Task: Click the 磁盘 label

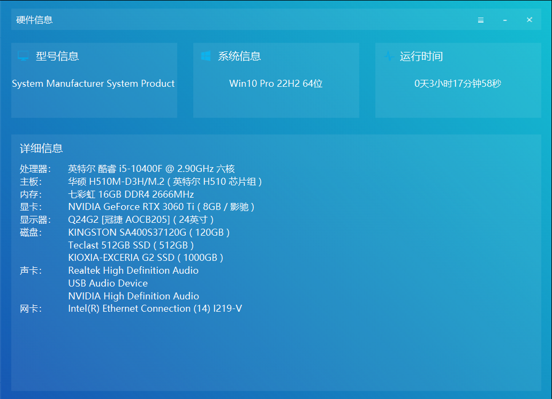Action: tap(31, 232)
